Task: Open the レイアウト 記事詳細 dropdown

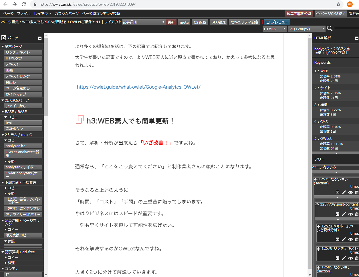Action: (x=144, y=22)
